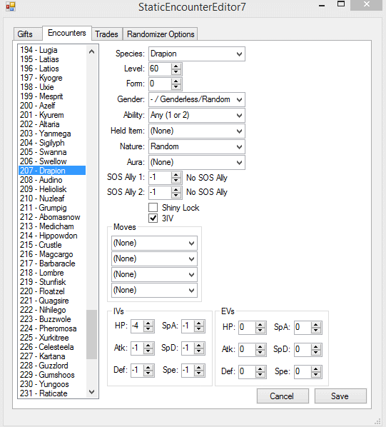
Task: Click the encounter list scroll down arrow
Action: pos(91,392)
